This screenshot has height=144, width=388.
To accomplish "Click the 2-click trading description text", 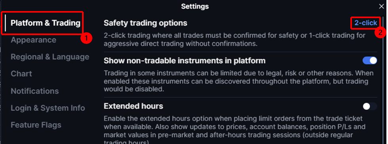I will 234,40.
